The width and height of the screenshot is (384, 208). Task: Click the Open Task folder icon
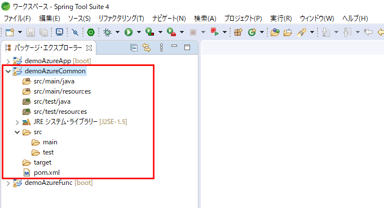288,32
